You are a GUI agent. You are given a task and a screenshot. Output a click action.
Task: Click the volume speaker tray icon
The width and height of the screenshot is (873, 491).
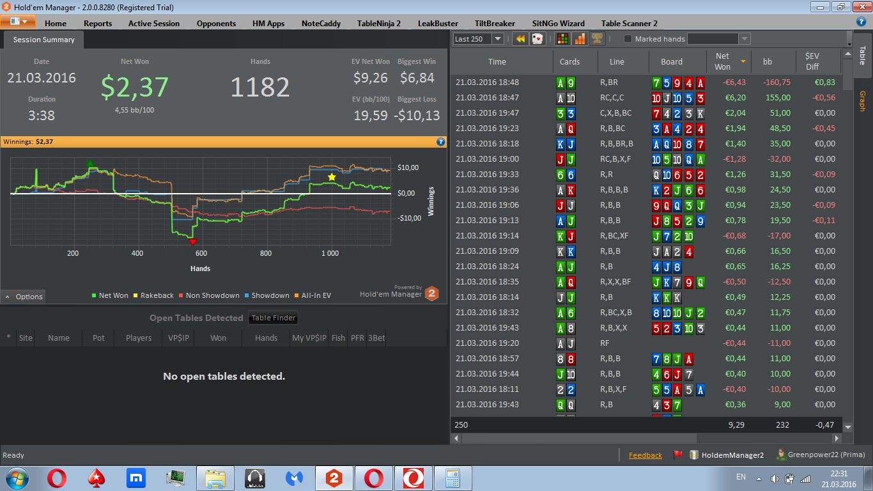click(775, 478)
